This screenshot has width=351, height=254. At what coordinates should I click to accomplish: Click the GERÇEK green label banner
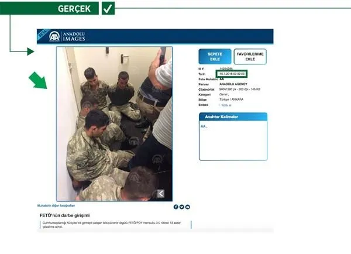49,8
